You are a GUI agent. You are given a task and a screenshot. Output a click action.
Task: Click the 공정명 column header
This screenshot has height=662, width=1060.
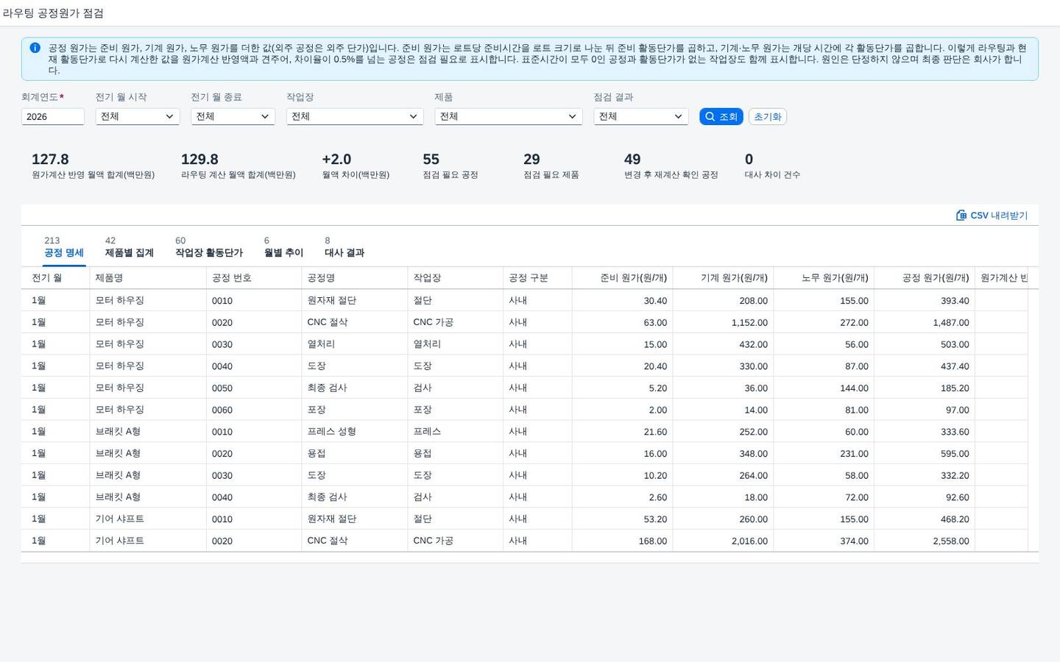[355, 278]
